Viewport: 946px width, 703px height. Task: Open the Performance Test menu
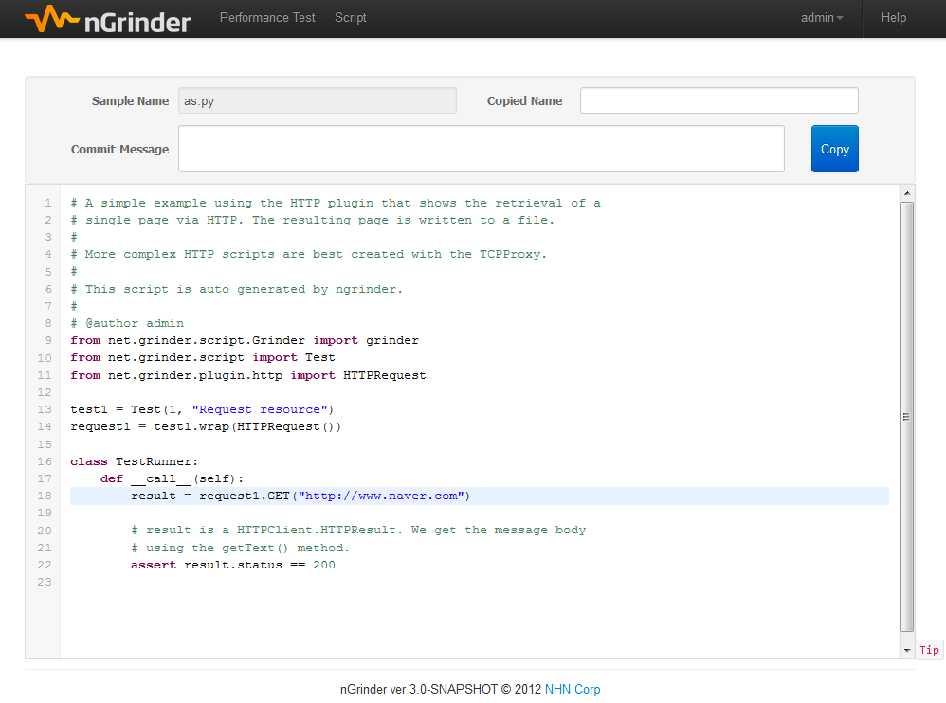pos(267,18)
